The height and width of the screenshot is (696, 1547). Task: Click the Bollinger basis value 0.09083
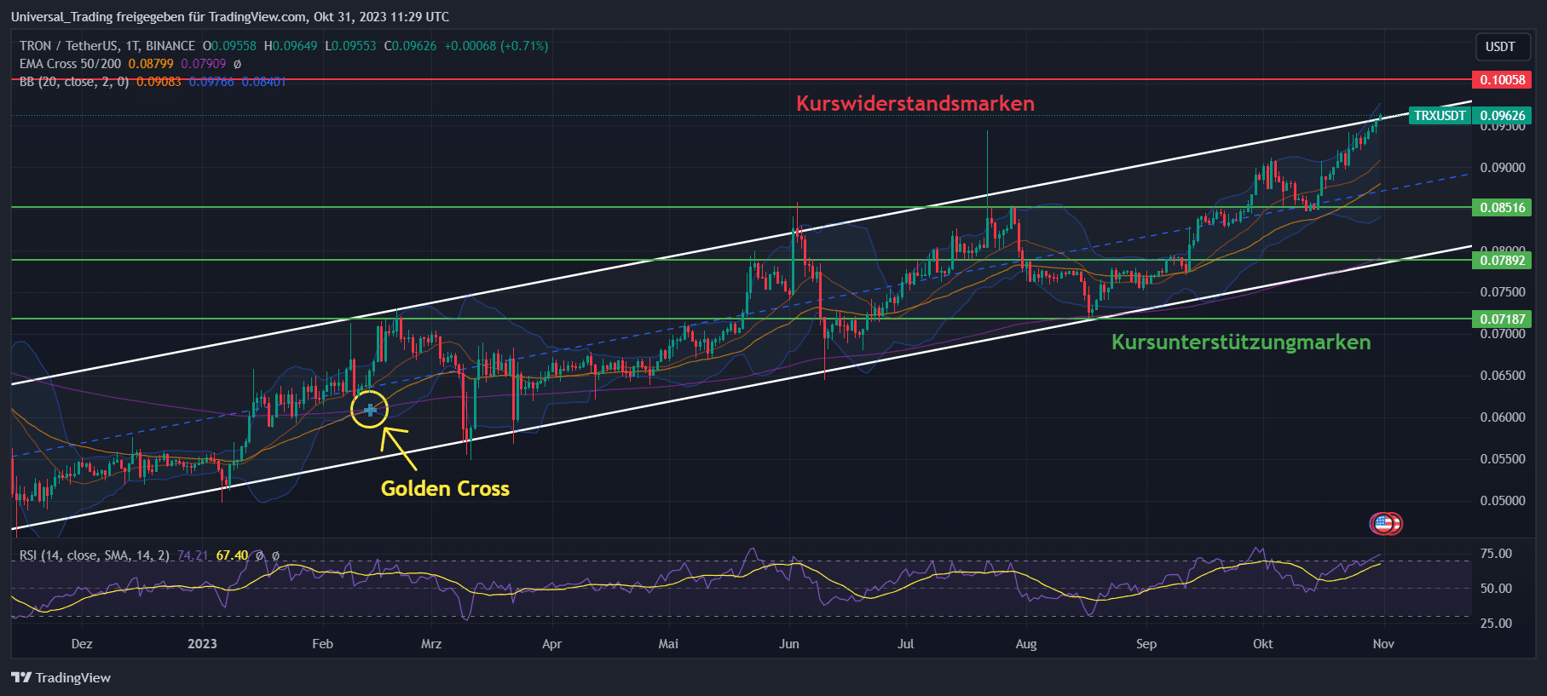(x=159, y=82)
